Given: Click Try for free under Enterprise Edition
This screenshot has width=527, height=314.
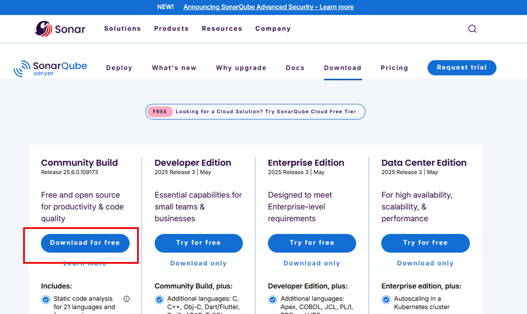Looking at the screenshot, I should coord(312,243).
